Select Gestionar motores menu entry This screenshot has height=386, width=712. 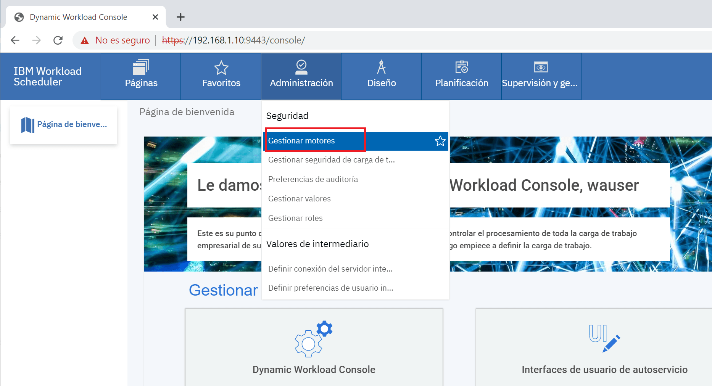(356, 141)
